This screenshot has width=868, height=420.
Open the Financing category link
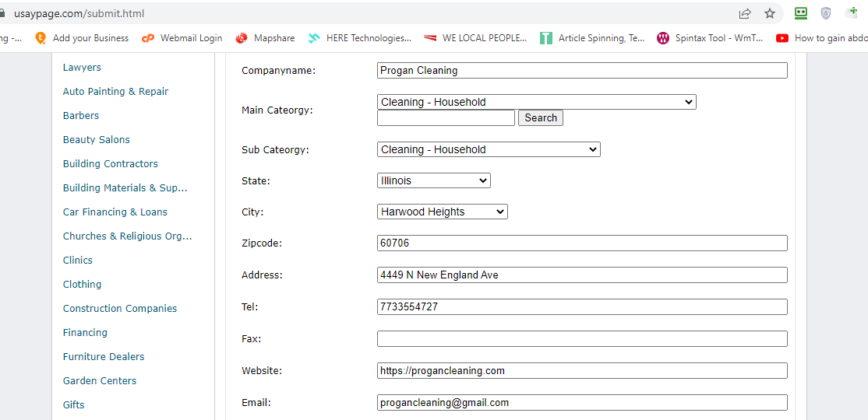tap(85, 333)
